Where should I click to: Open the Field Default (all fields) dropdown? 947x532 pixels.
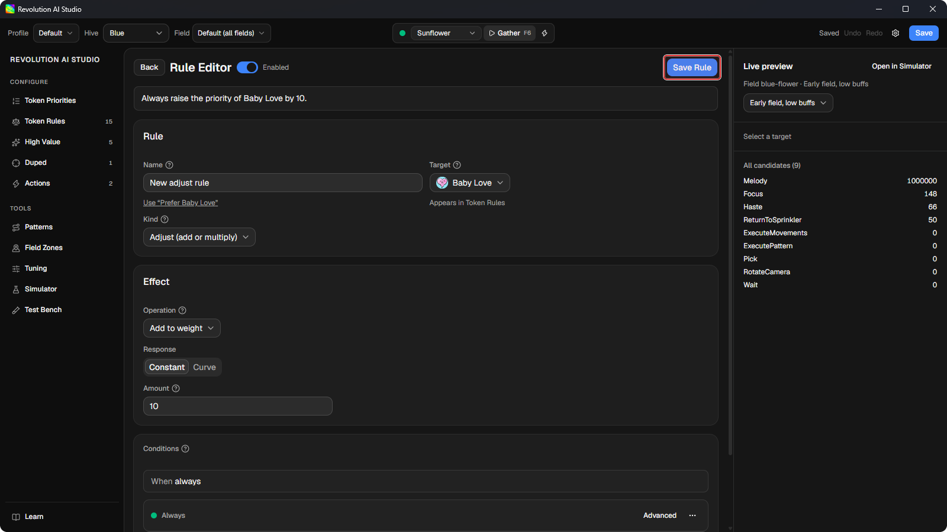[231, 33]
